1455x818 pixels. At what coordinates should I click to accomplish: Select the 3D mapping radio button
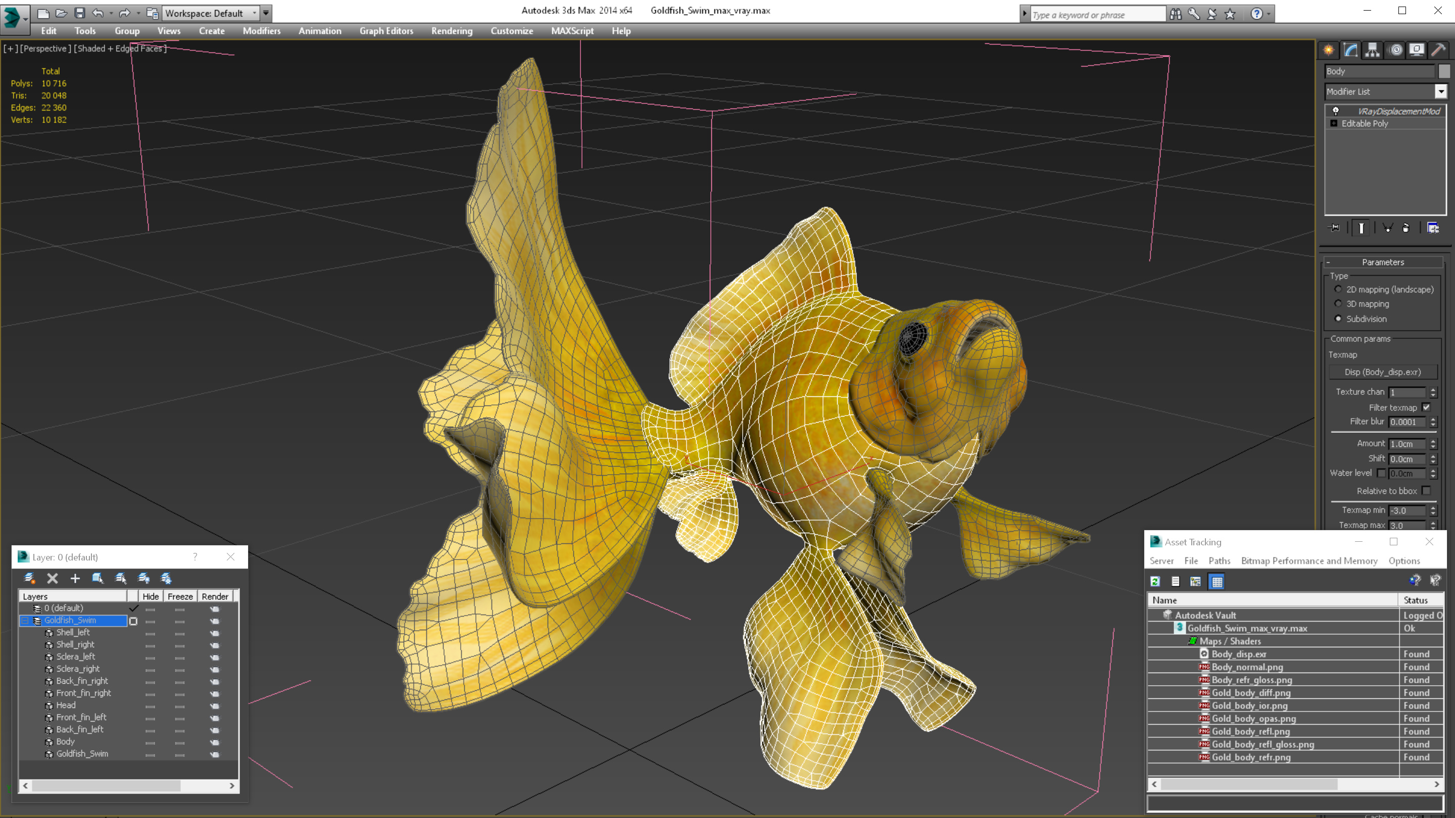click(1338, 303)
